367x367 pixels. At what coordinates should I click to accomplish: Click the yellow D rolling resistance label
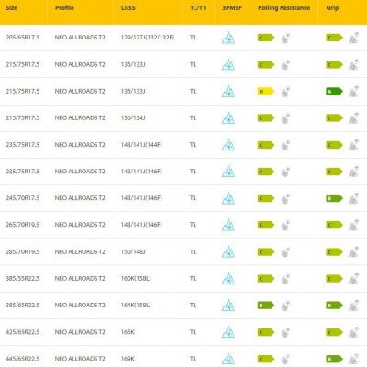[266, 92]
